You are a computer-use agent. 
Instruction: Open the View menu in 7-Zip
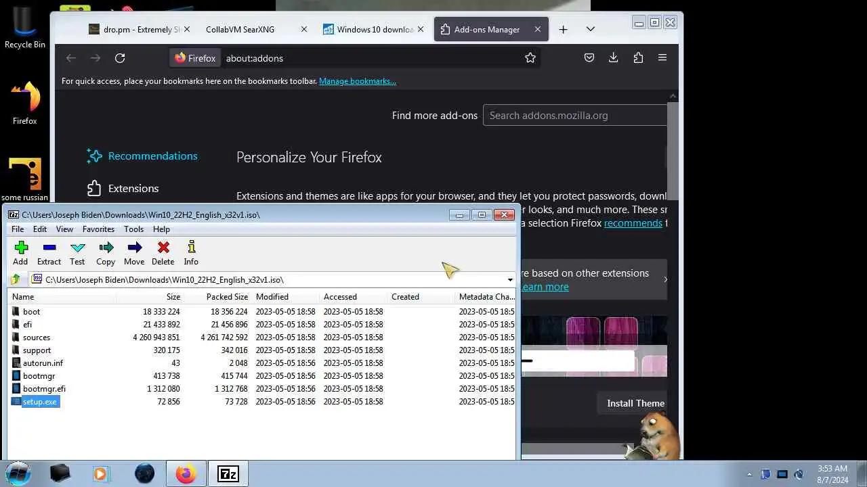click(x=64, y=229)
